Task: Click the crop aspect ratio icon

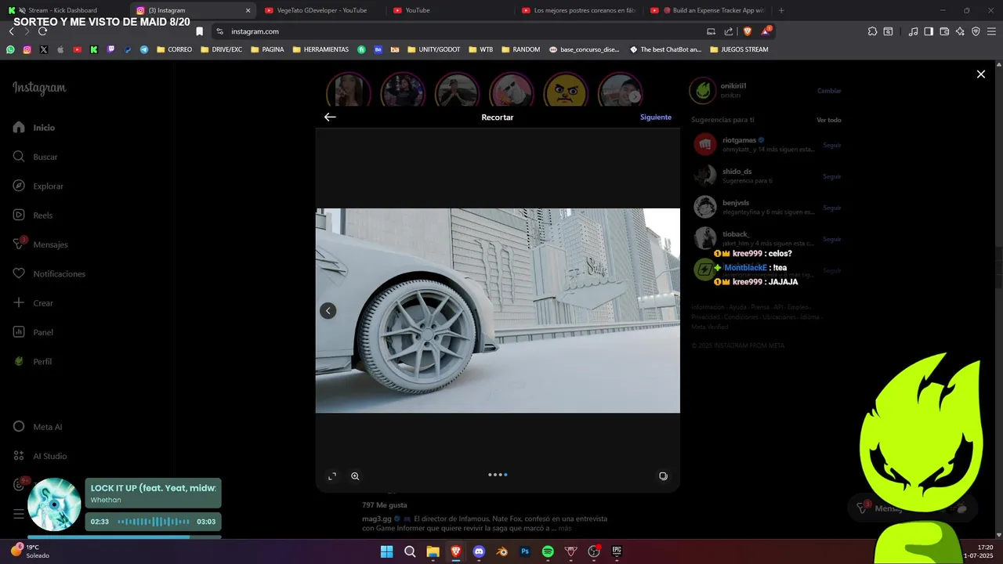Action: tap(332, 476)
